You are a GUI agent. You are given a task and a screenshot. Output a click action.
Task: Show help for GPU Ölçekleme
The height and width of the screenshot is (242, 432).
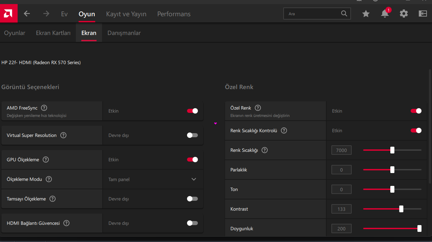tap(46, 160)
